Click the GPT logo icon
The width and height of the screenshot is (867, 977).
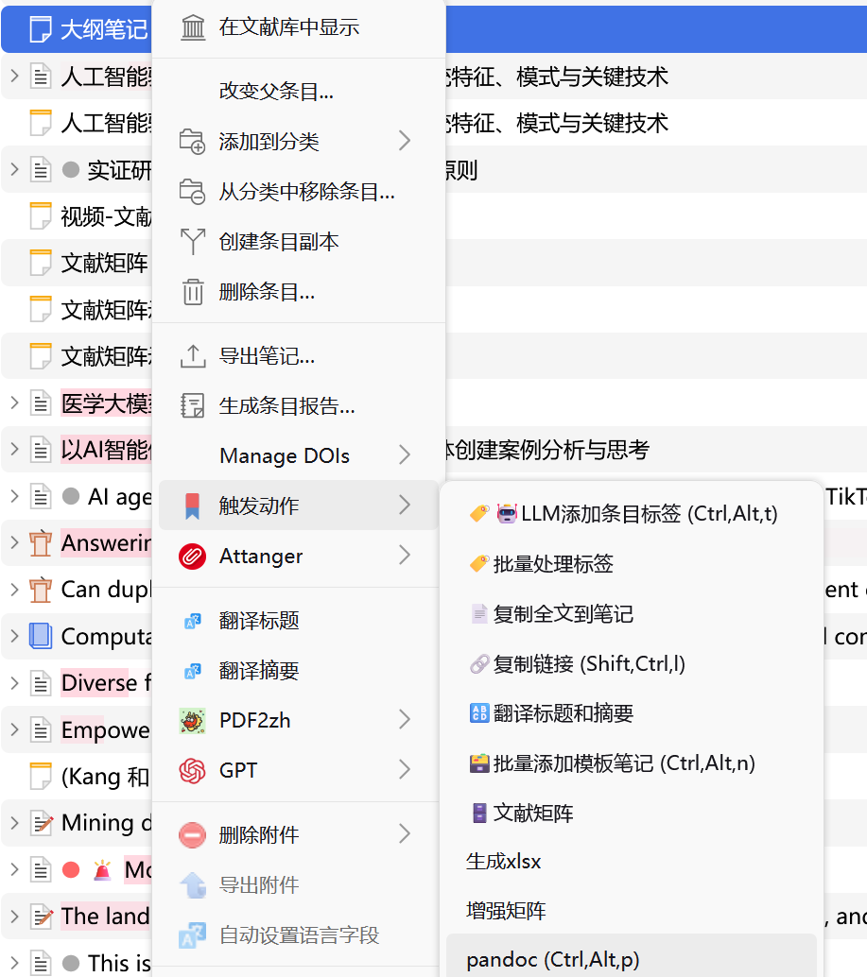point(193,771)
